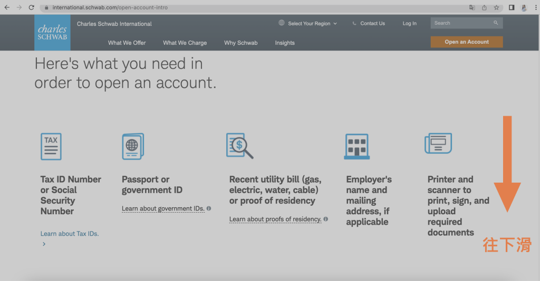Click the lock icon in address bar
Image resolution: width=540 pixels, height=281 pixels.
point(46,7)
